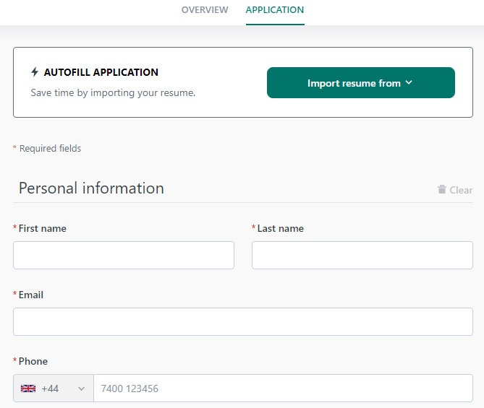
Task: Click the Last name label
Action: tap(280, 228)
